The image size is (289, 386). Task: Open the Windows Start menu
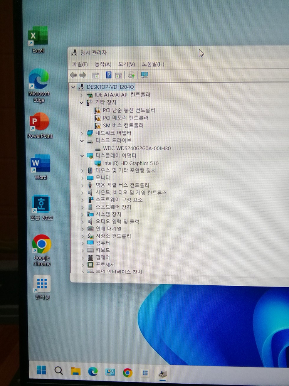click(x=41, y=370)
